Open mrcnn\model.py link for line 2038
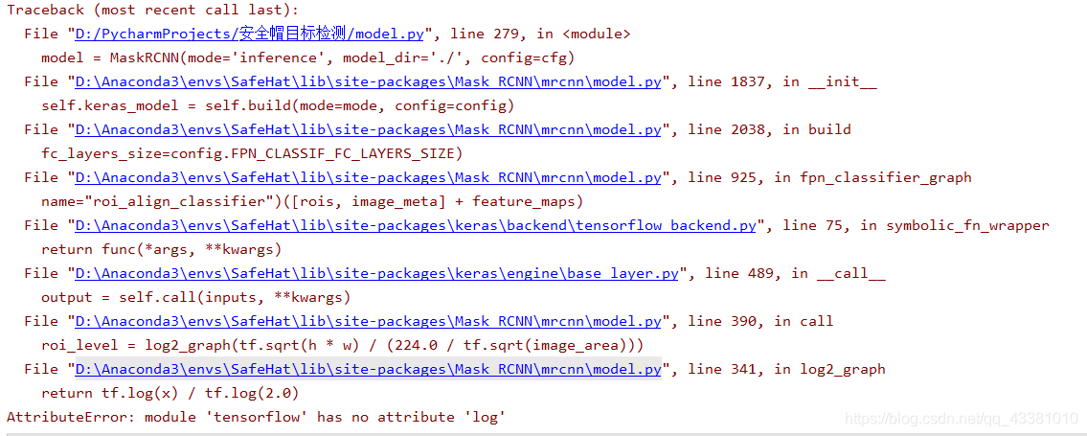Image resolution: width=1087 pixels, height=436 pixels. coord(368,129)
